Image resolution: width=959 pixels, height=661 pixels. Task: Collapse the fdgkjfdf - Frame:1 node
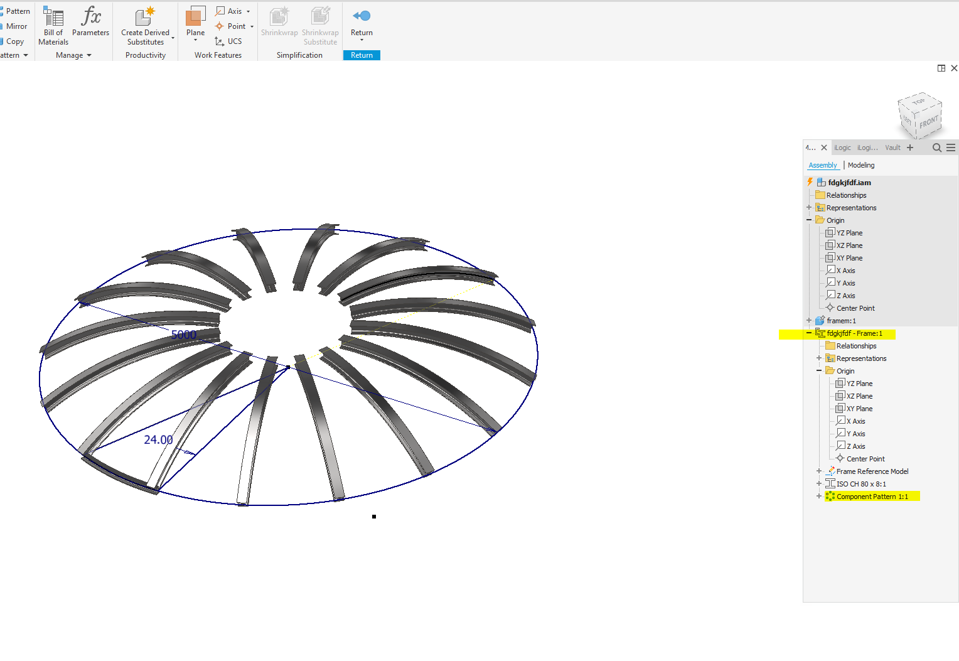pos(809,333)
